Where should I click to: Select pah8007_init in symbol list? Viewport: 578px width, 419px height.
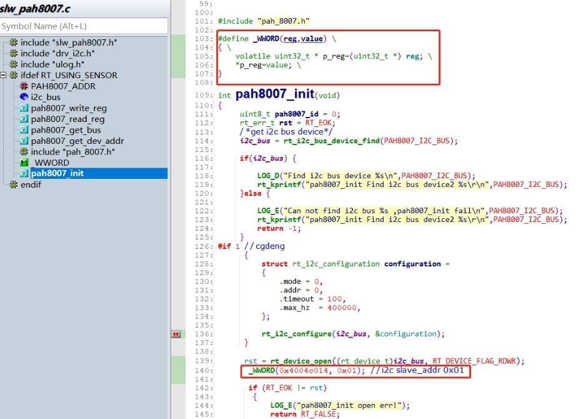57,173
